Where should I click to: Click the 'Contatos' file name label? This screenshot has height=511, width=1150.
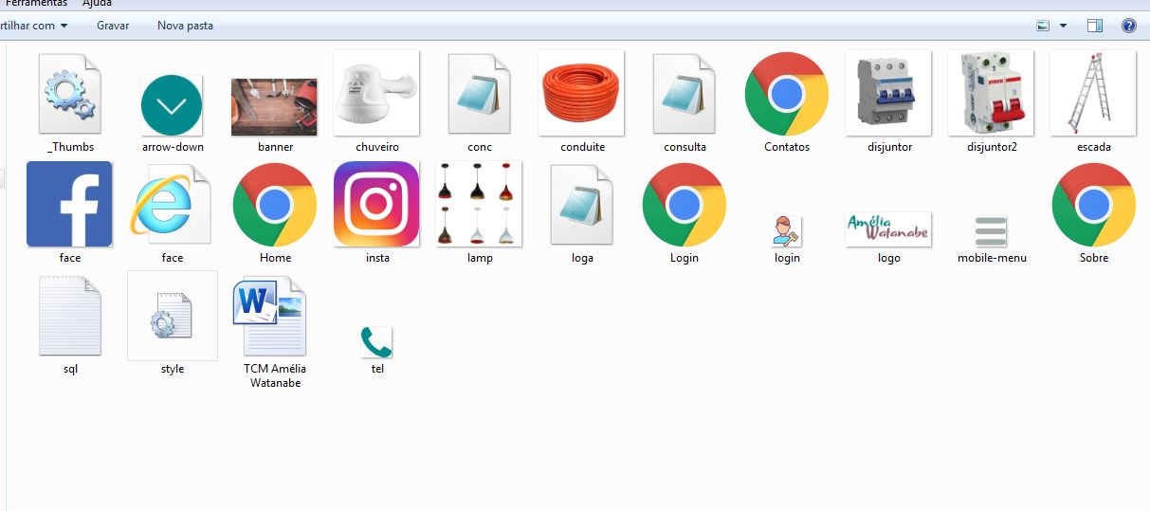[787, 147]
